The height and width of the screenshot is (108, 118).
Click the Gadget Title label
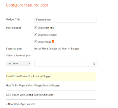[13, 20]
